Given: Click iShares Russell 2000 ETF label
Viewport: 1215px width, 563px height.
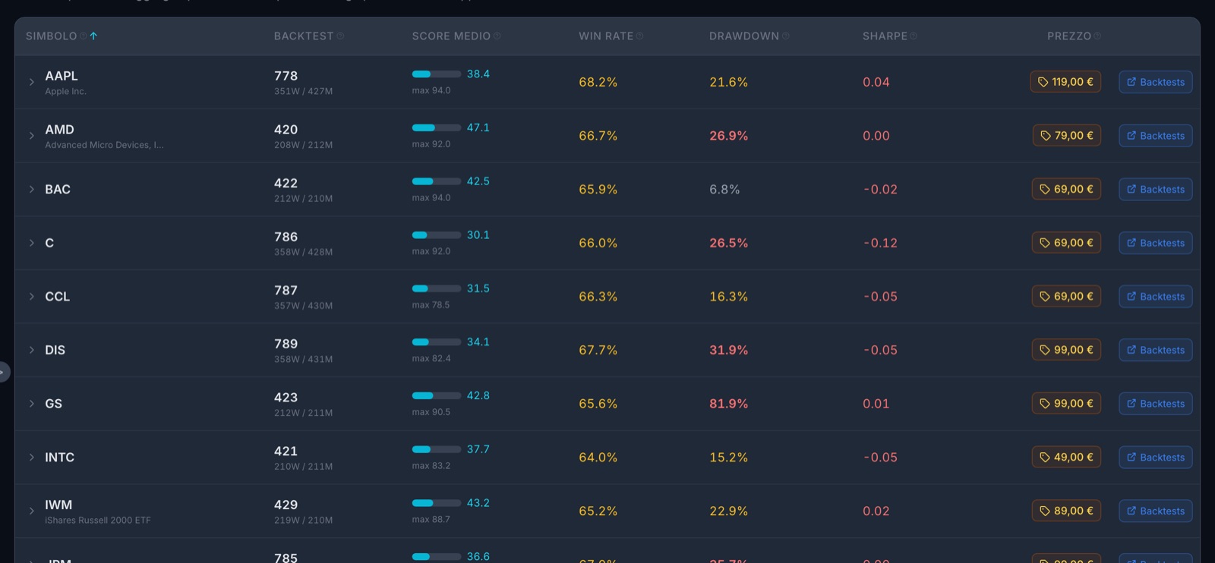Looking at the screenshot, I should pyautogui.click(x=98, y=521).
